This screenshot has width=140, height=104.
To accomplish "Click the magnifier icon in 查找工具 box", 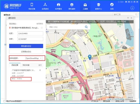I will (x=136, y=15).
